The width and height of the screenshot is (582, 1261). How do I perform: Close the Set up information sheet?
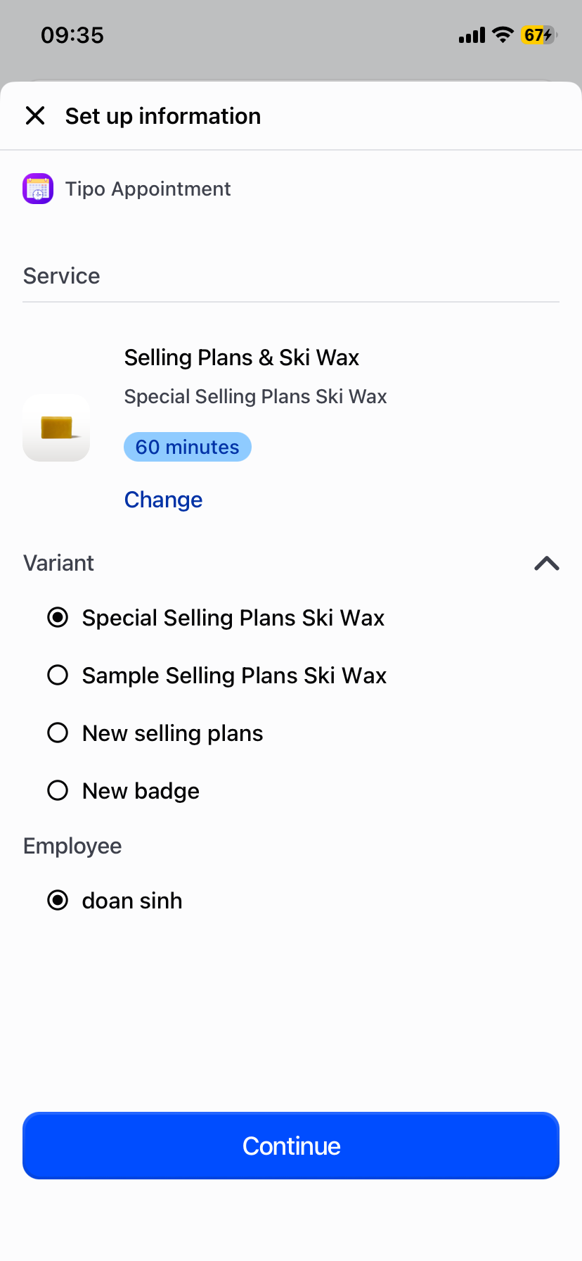click(35, 115)
